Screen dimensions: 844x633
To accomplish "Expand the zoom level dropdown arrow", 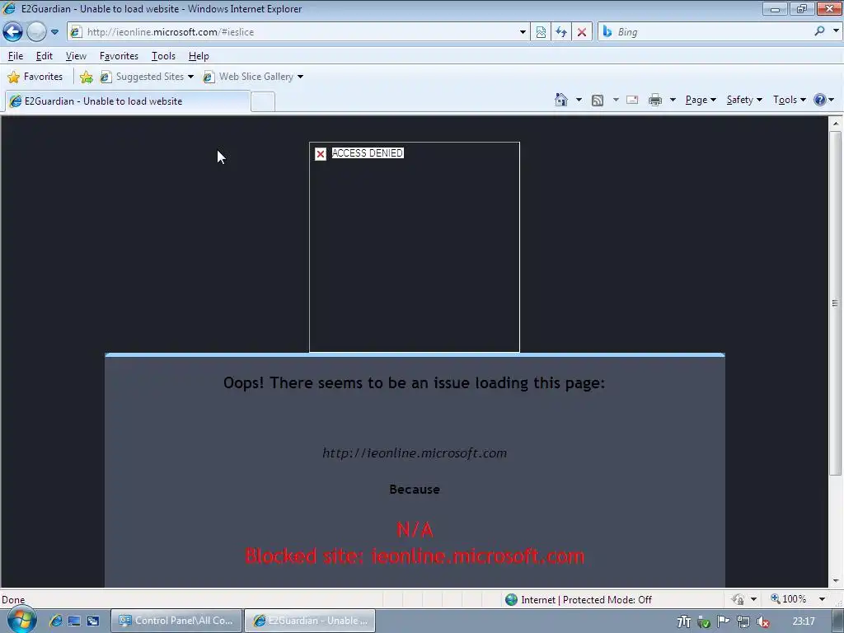I will [822, 599].
